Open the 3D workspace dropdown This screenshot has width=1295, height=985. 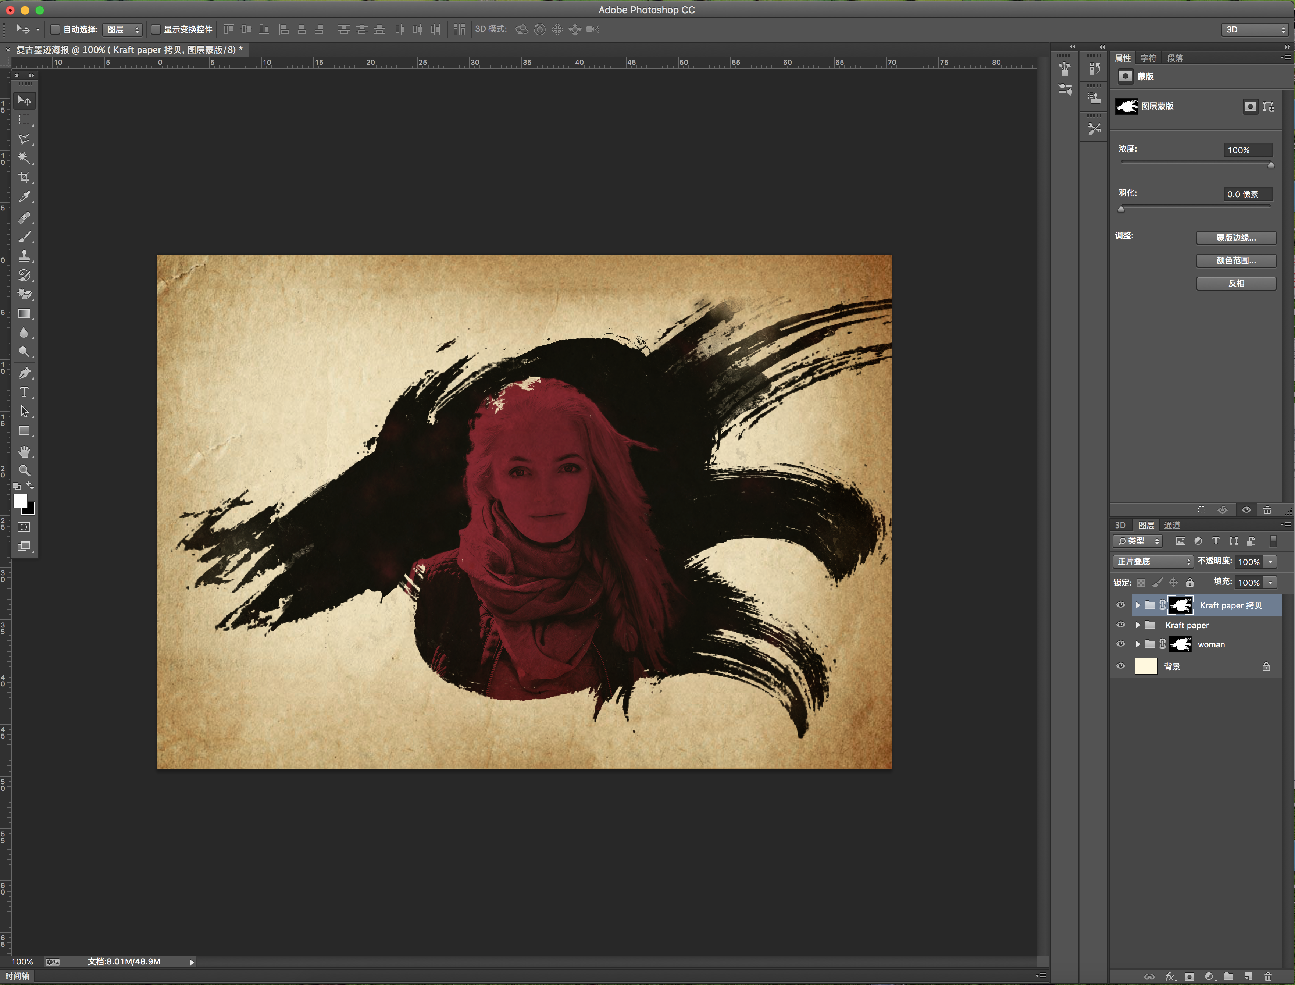(x=1255, y=29)
